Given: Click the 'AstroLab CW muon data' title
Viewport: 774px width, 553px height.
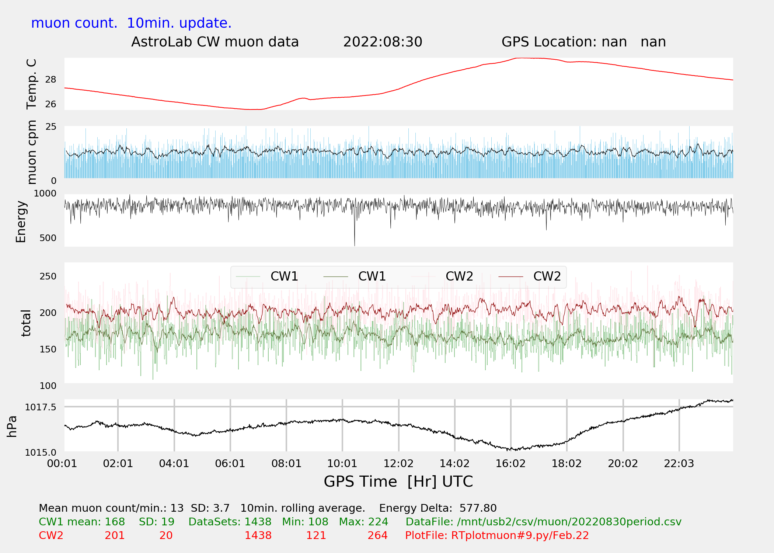Looking at the screenshot, I should click(215, 42).
